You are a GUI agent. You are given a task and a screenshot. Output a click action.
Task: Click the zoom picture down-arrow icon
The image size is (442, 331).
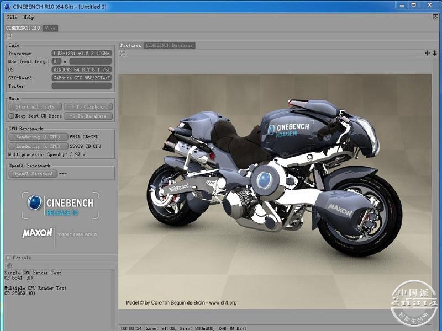pos(434,53)
